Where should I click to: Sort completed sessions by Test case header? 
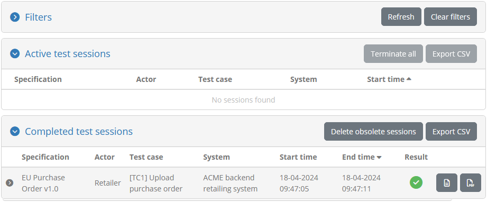pyautogui.click(x=146, y=157)
